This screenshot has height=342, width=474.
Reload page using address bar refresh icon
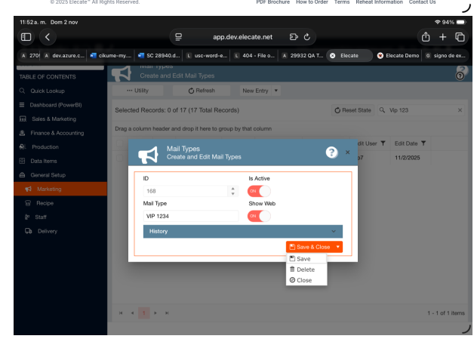click(x=307, y=36)
